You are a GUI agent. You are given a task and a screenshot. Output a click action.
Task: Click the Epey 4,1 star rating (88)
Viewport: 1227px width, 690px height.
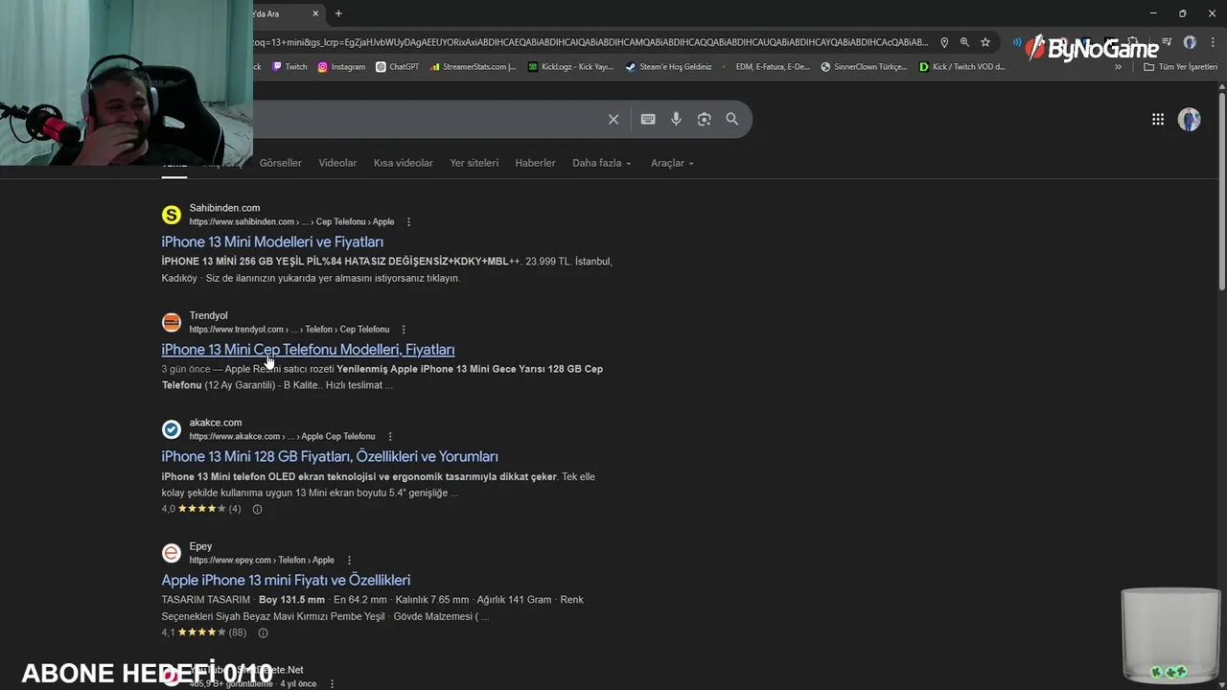pos(204,632)
